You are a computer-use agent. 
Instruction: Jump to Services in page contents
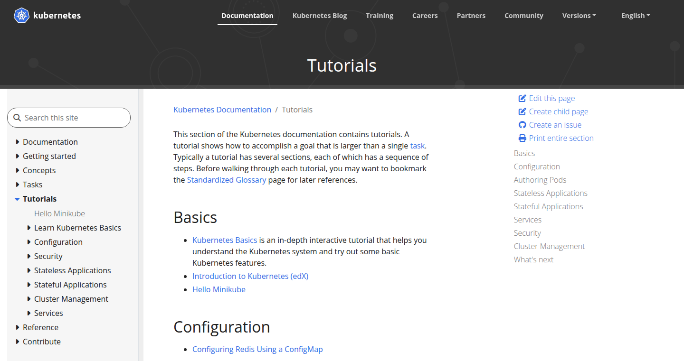pyautogui.click(x=528, y=220)
